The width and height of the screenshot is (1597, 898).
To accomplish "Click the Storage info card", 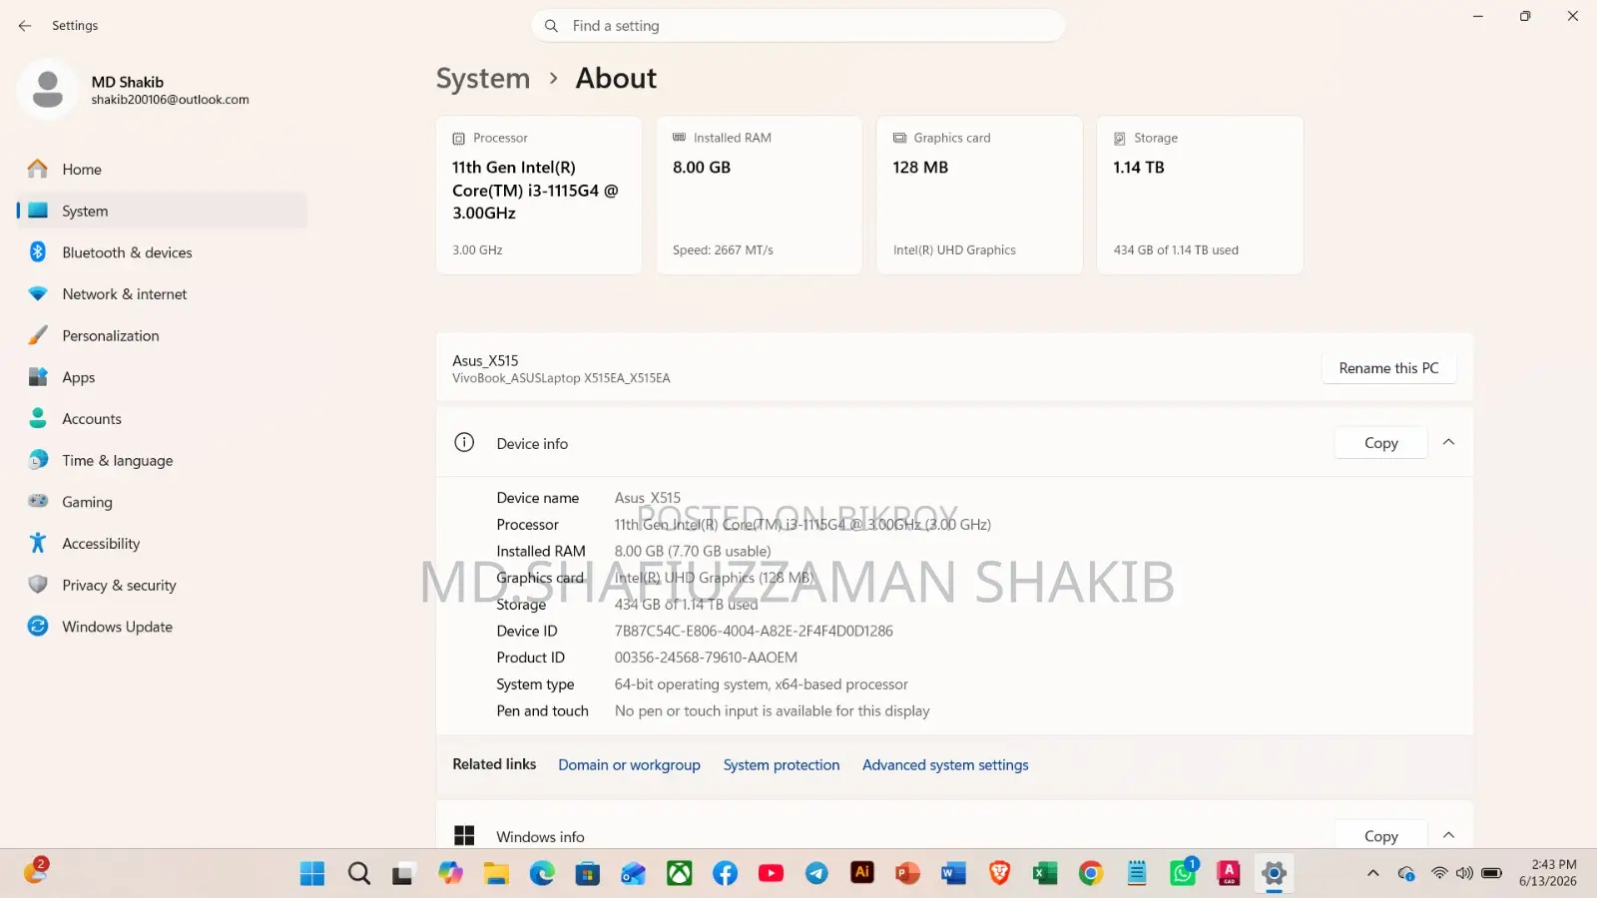I will coord(1201,196).
